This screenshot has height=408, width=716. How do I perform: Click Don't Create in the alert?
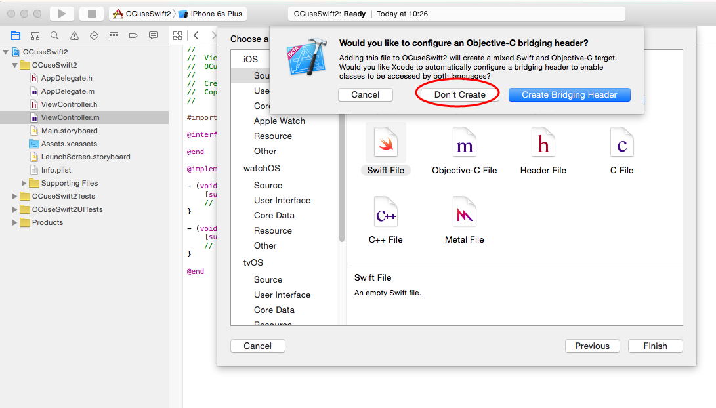click(459, 95)
